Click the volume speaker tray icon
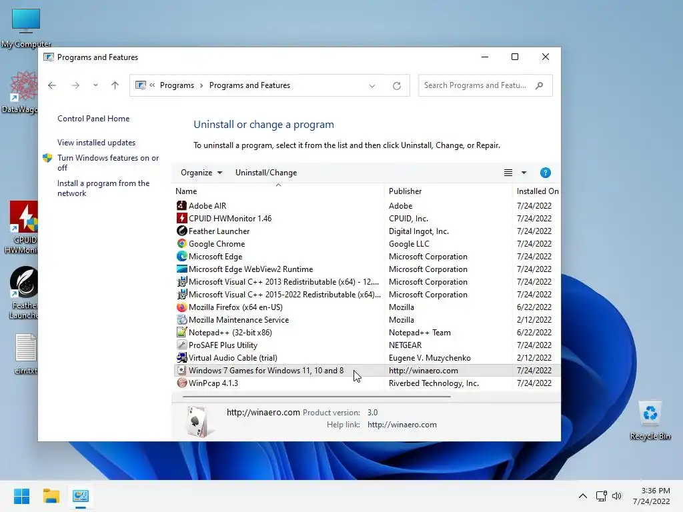The image size is (683, 512). click(x=617, y=496)
